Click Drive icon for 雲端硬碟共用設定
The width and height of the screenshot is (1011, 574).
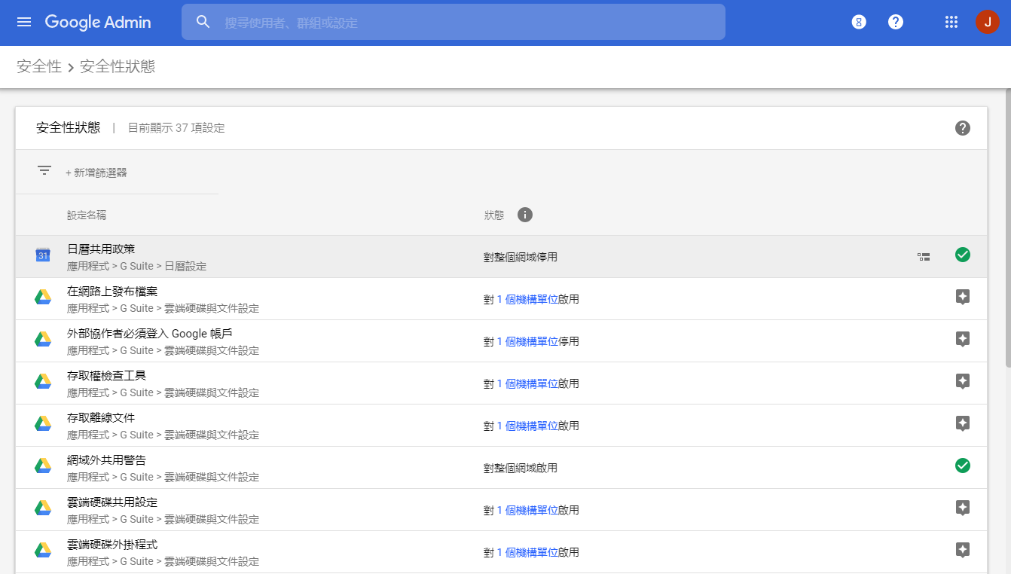[x=43, y=508]
